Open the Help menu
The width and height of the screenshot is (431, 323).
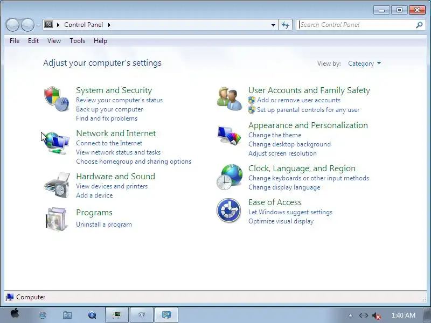100,41
